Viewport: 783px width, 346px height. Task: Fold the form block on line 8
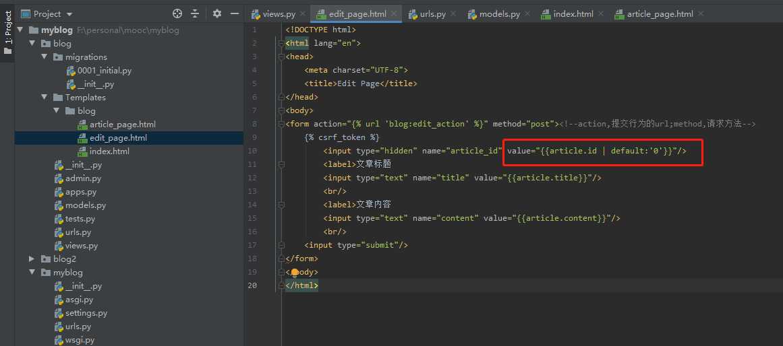(281, 124)
